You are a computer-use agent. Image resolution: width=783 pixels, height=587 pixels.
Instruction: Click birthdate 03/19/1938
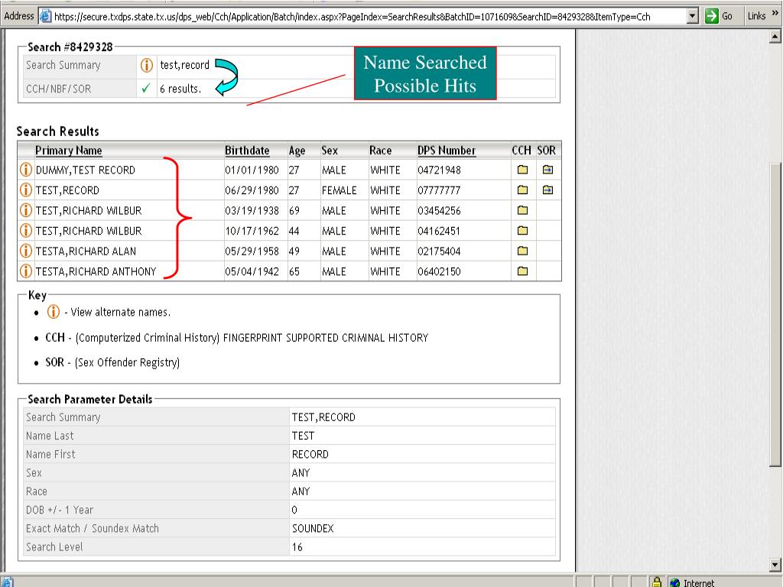tap(252, 211)
